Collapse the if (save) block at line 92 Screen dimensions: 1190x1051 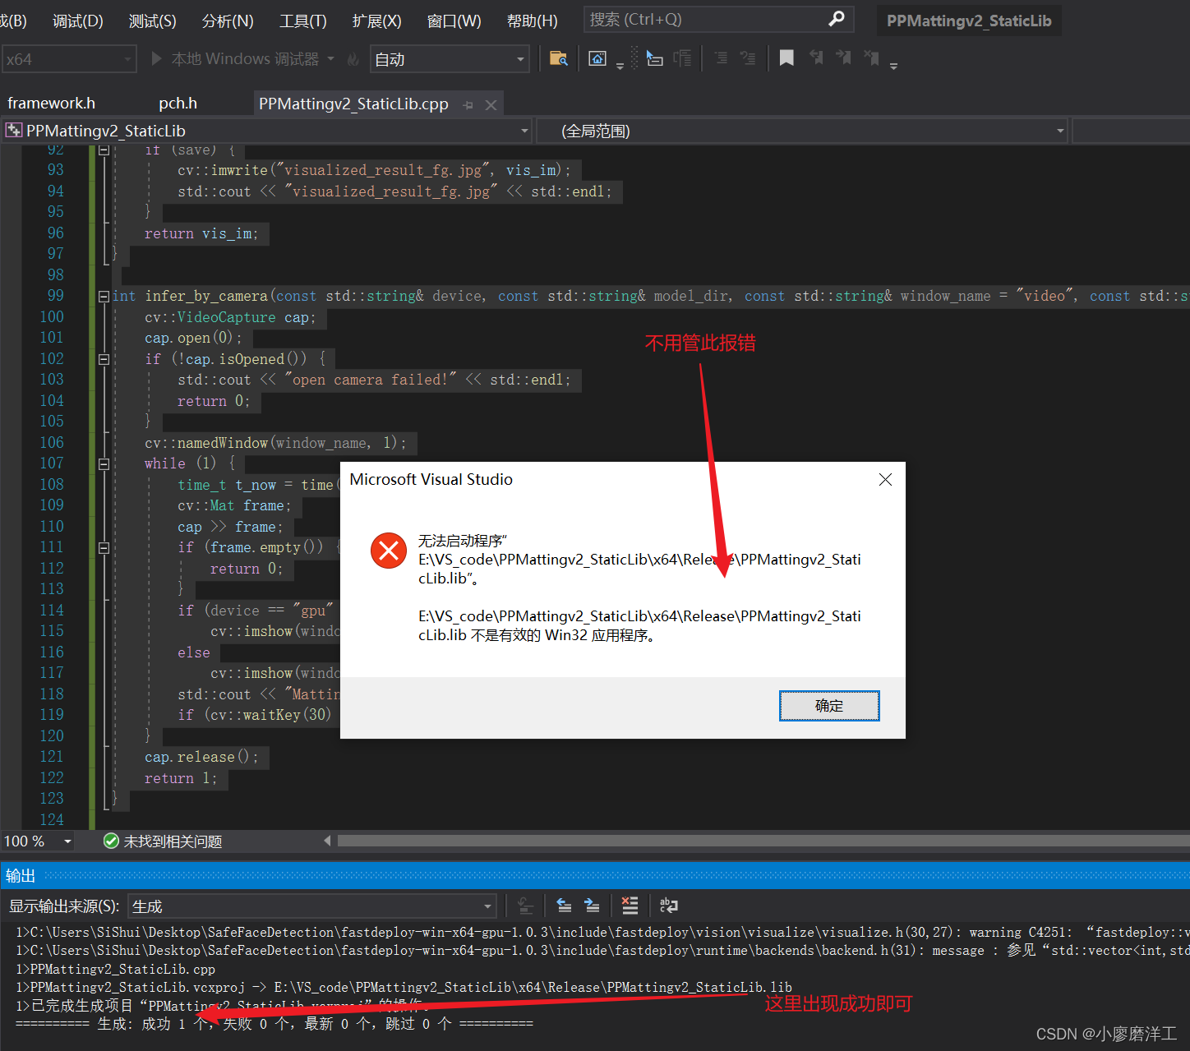coord(104,150)
